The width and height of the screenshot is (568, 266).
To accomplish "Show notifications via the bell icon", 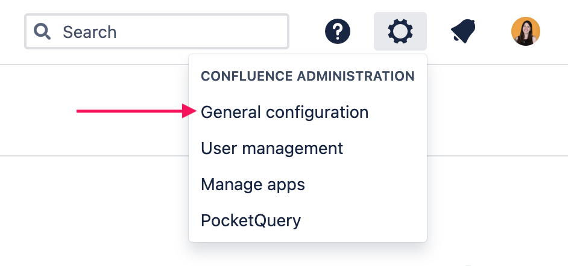I will point(463,31).
